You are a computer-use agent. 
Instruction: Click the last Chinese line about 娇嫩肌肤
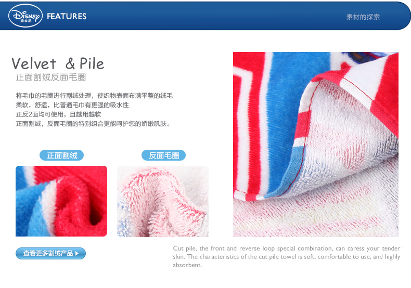94,124
